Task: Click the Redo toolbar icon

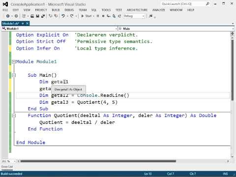Action: click(x=72, y=16)
